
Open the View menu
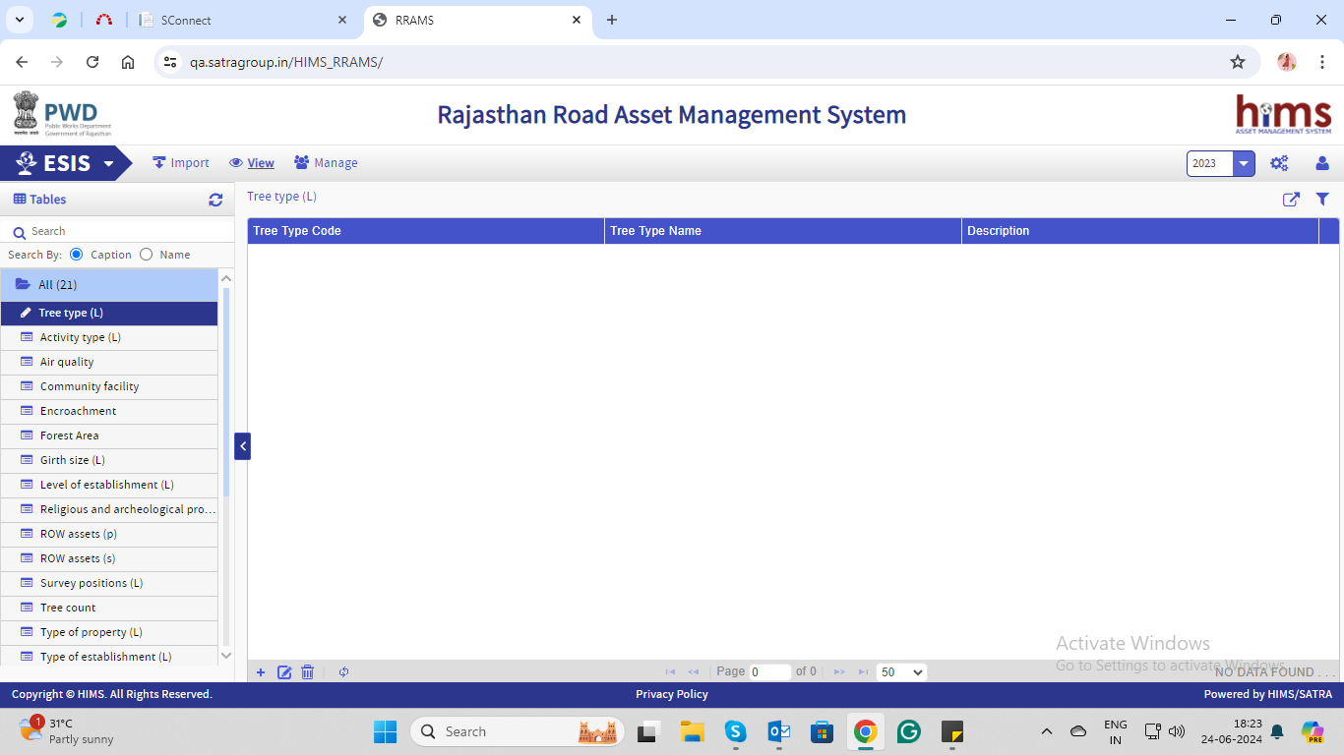(252, 163)
